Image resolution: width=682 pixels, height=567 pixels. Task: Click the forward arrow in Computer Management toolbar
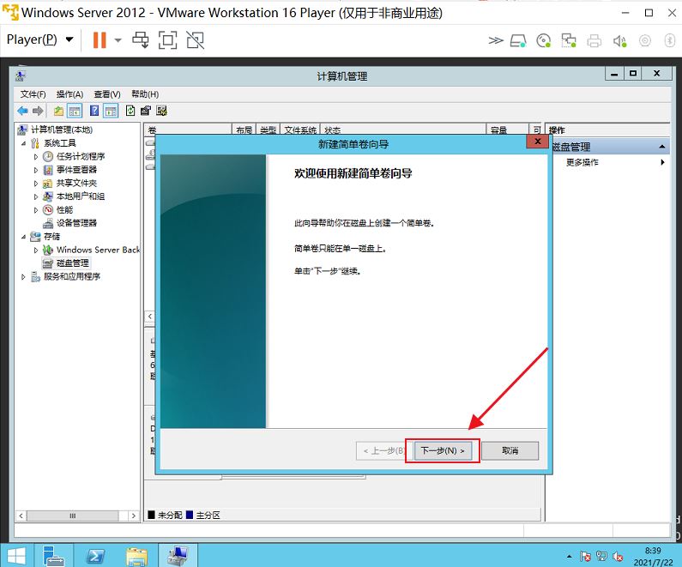click(x=38, y=111)
